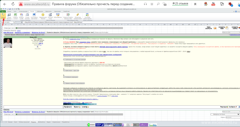Image resolution: width=240 pixels, height=127 pixels.
Task: Bookmark this page with the bookmark icon
Action: pos(195,4)
